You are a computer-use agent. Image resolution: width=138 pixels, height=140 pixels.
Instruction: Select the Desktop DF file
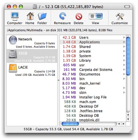[x=93, y=106]
